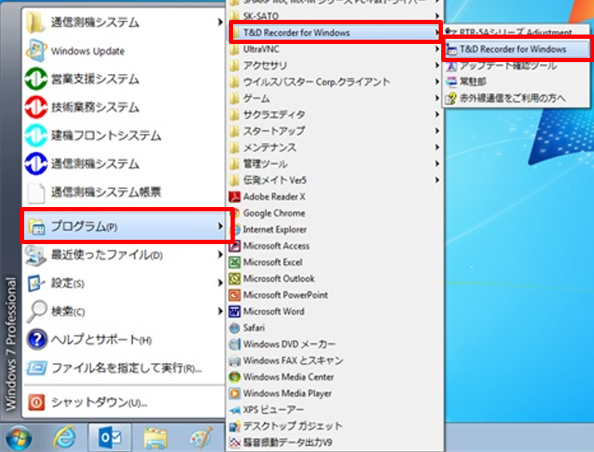
Task: Open ヘルプとサポート(H)
Action: 123,340
